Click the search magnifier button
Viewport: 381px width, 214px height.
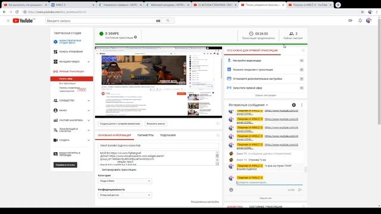pos(168,21)
